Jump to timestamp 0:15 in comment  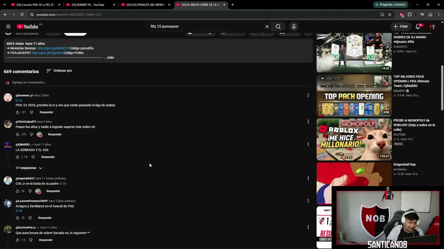pos(19,101)
